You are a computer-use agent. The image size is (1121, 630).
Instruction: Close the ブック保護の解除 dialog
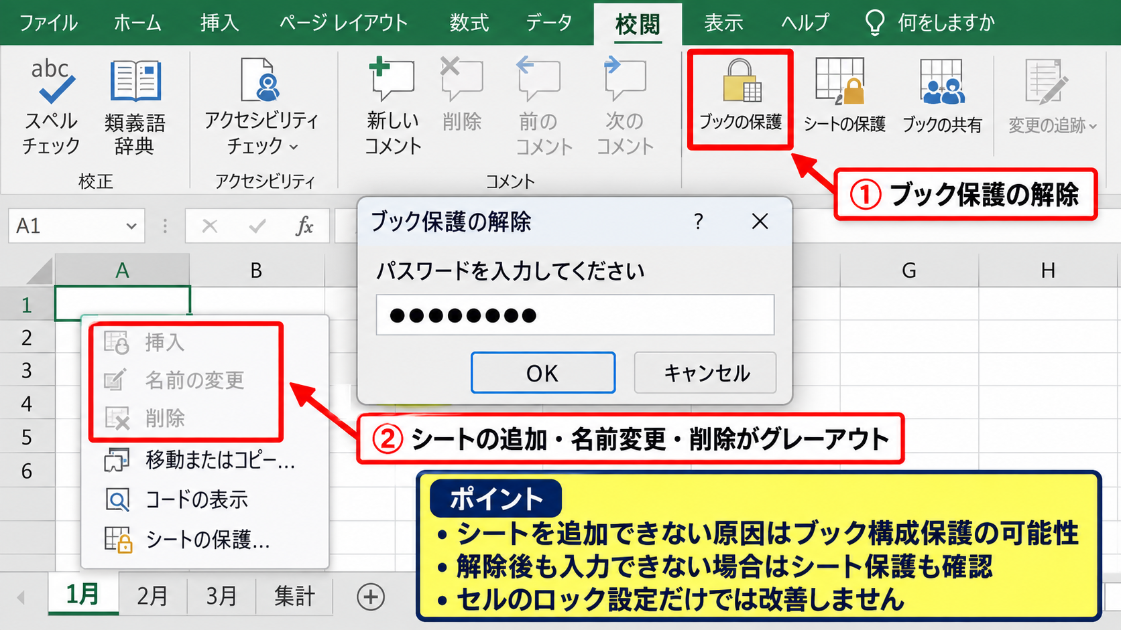pyautogui.click(x=760, y=222)
